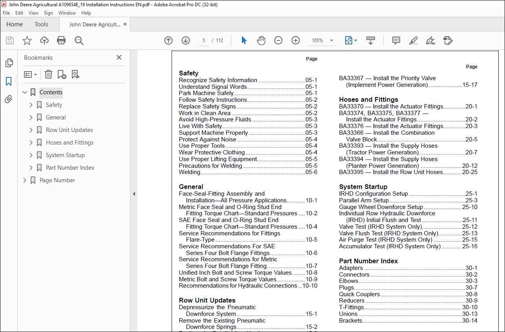Open the bookmarks options dropdown menu
This screenshot has height=332, width=505.
(x=30, y=74)
